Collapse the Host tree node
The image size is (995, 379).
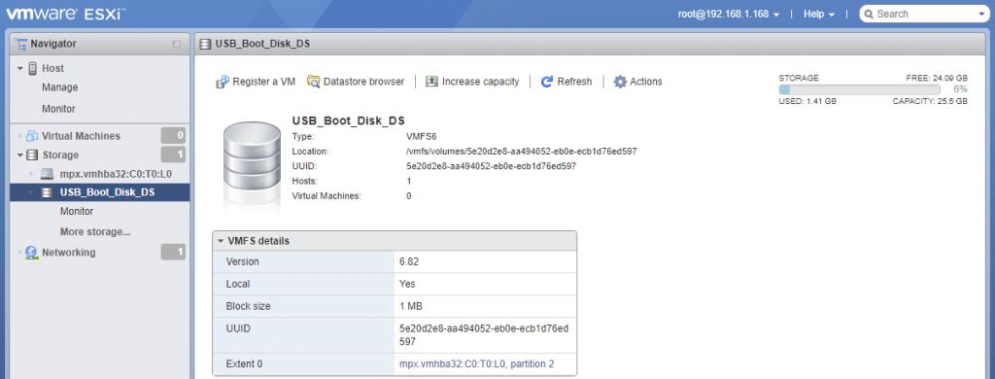pos(20,68)
